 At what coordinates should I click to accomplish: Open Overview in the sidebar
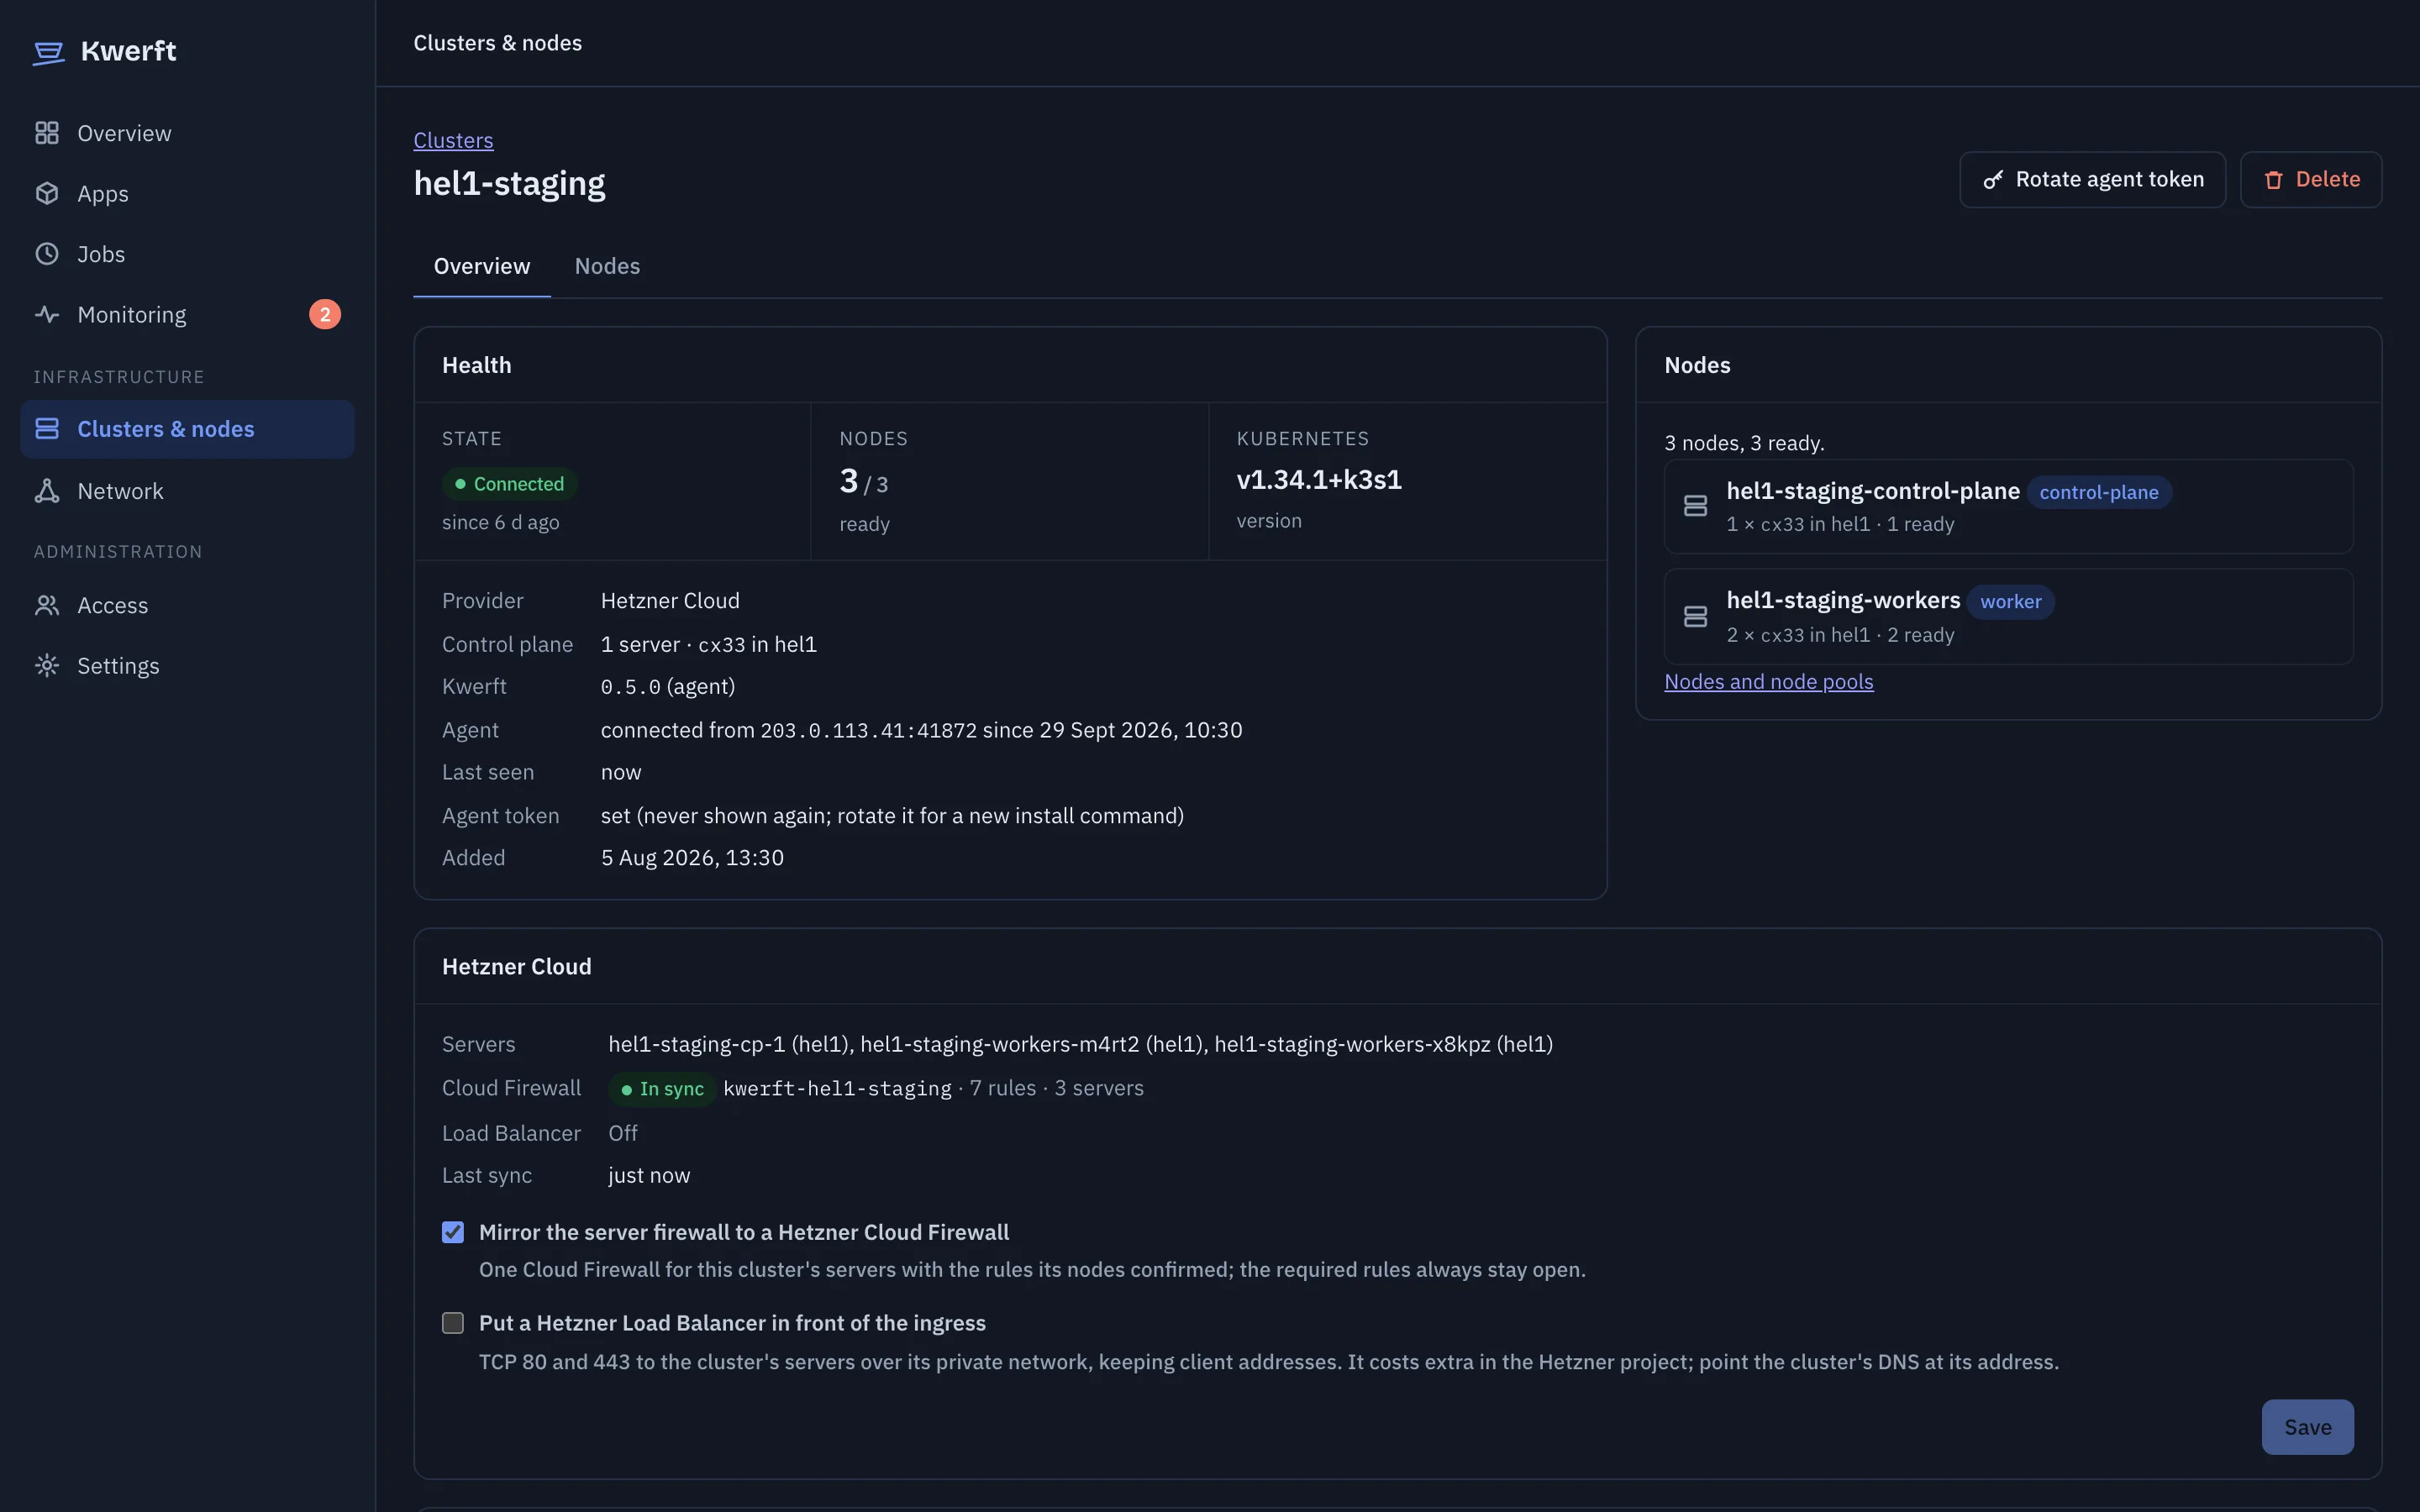[187, 133]
